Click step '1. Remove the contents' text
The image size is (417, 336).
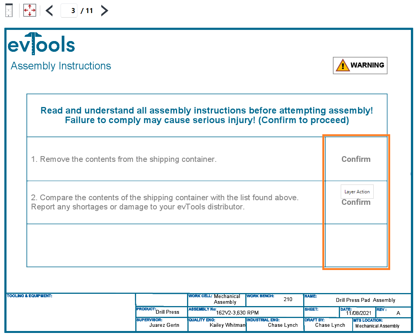click(124, 159)
